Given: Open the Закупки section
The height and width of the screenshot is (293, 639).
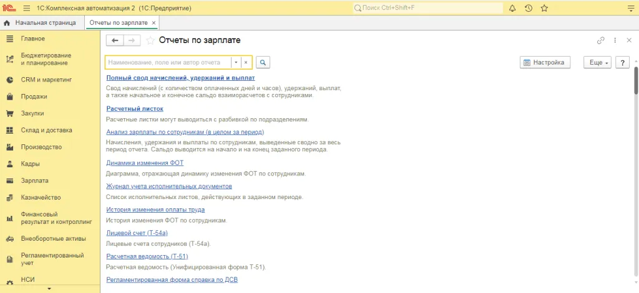Looking at the screenshot, I should coord(32,114).
